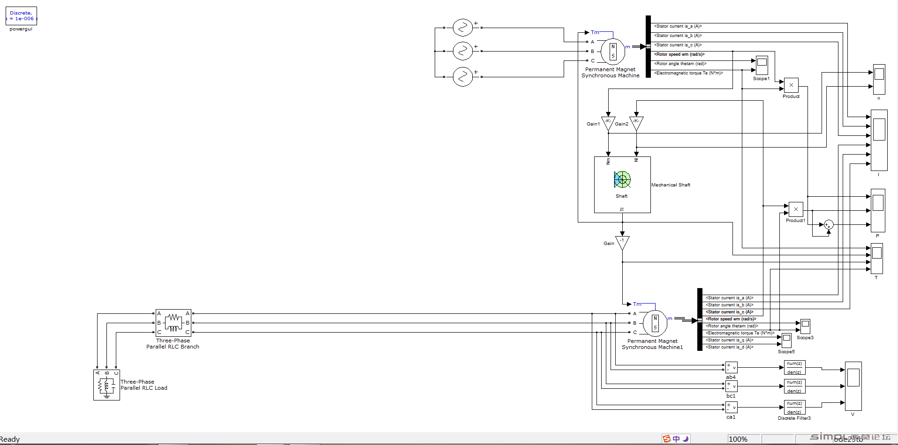The image size is (898, 445).
Task: Select the ca1 voltage measurement block
Action: coord(731,407)
